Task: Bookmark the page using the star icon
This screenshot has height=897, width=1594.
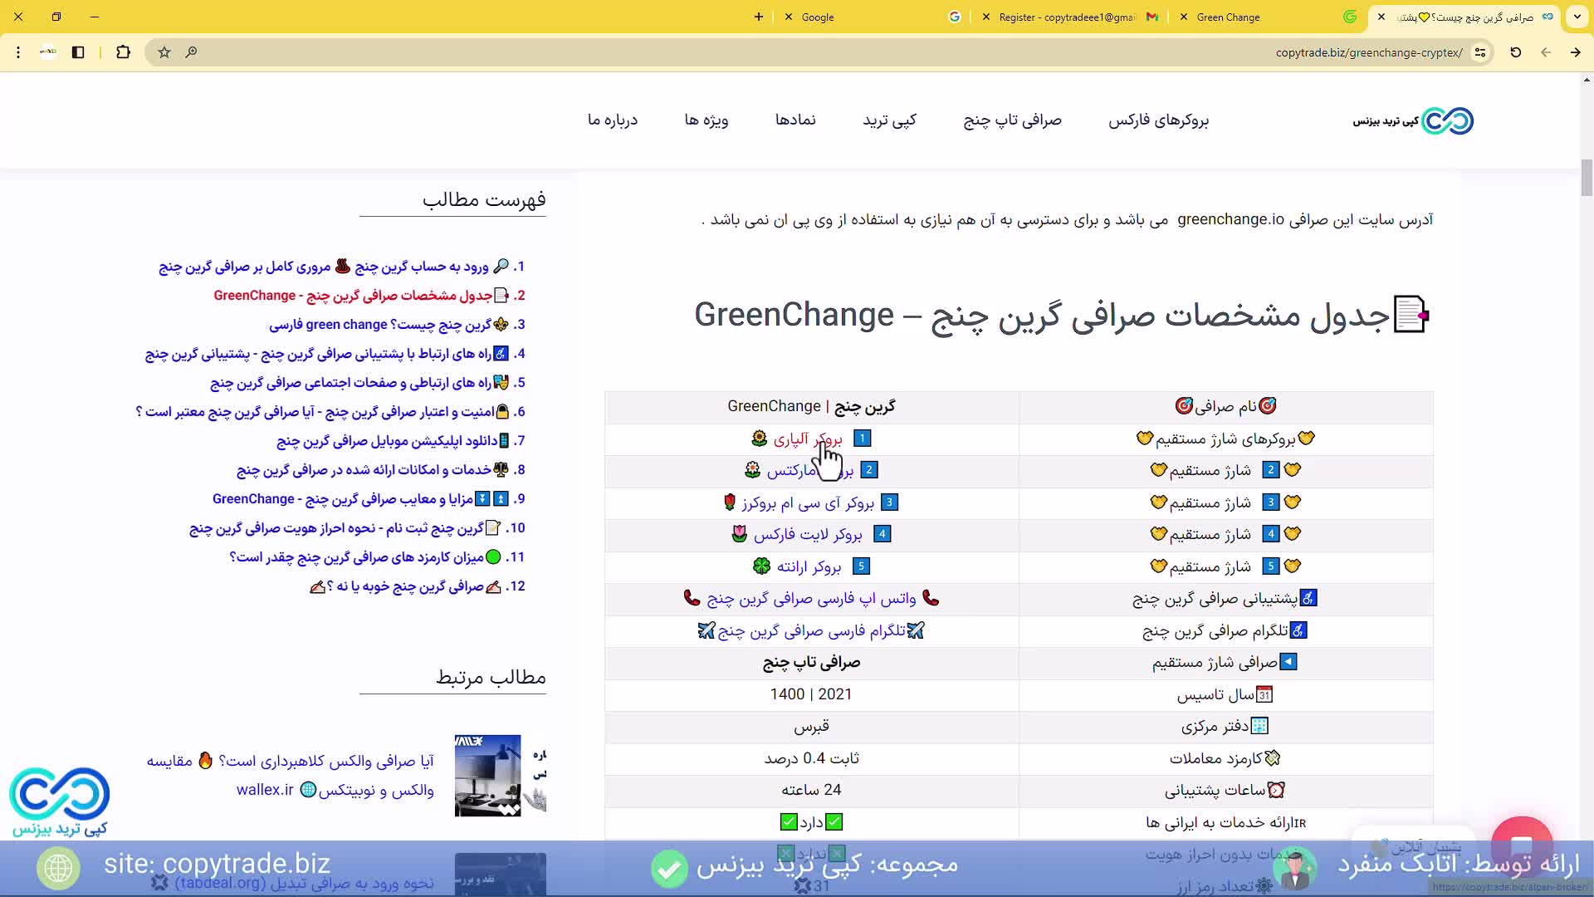Action: point(164,52)
